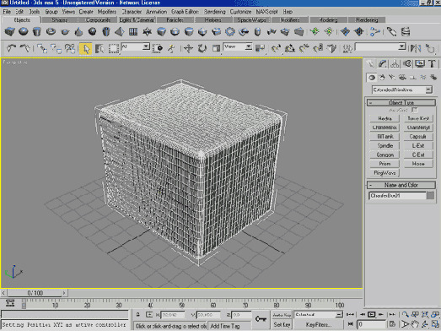The width and height of the screenshot is (441, 331).
Task: Activate the Select and Rotate tool
Action: 202,49
